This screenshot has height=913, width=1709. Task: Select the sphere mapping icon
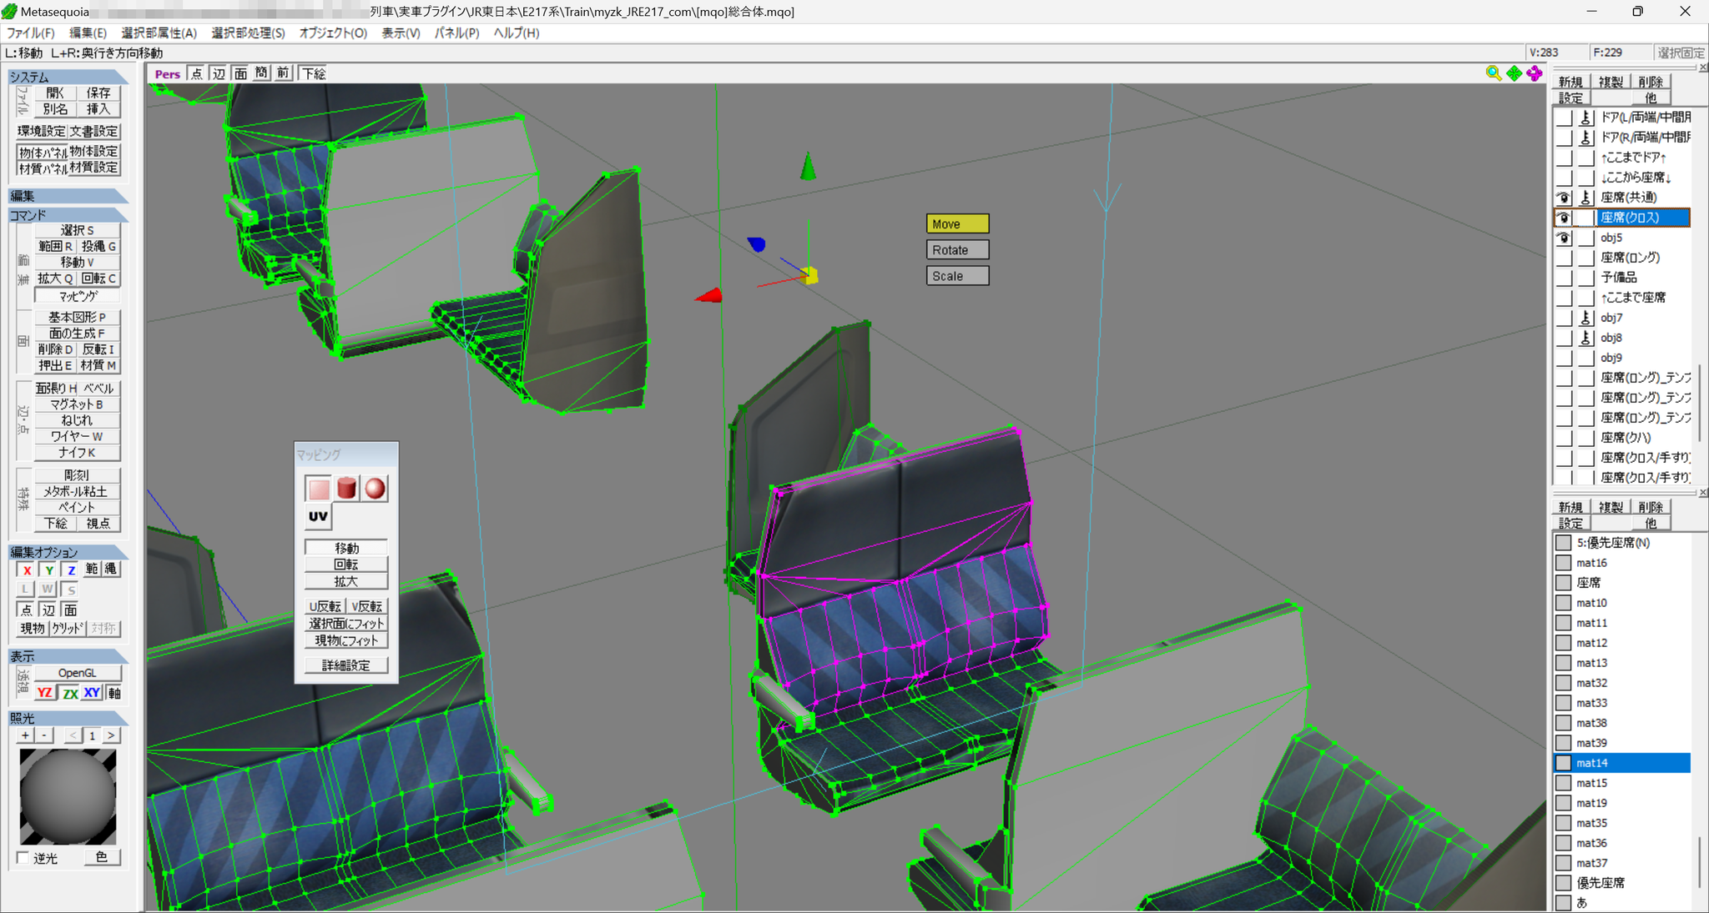[376, 489]
